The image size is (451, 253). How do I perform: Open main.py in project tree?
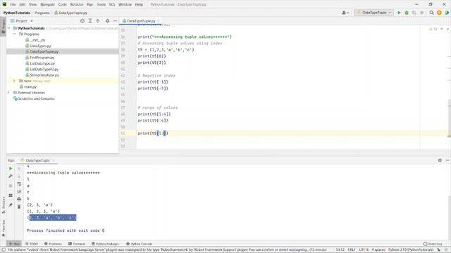30,86
